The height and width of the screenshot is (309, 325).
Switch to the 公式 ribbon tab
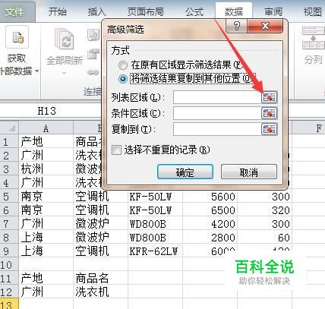click(194, 12)
